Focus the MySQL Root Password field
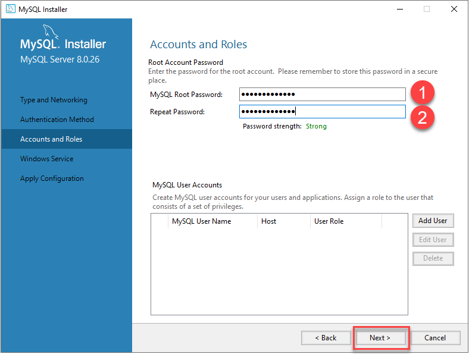This screenshot has height=354, width=469. click(322, 95)
